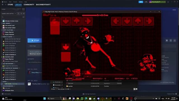Open the Help menu in the menu bar

click(25, 2)
